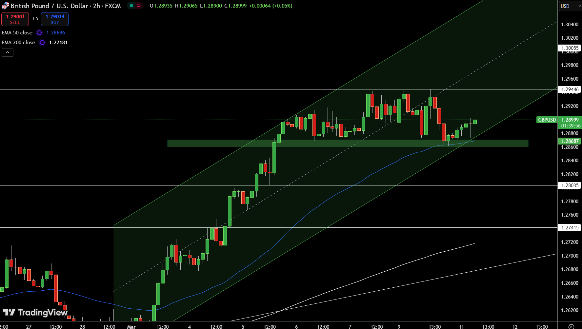This screenshot has width=582, height=329.
Task: Click the refresh icon beside EMA 50 close
Action: [39, 33]
